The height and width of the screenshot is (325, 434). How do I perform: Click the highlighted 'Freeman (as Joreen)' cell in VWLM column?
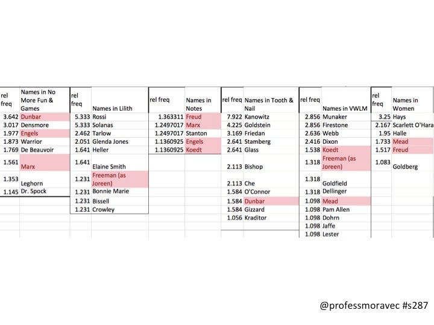[346, 162]
